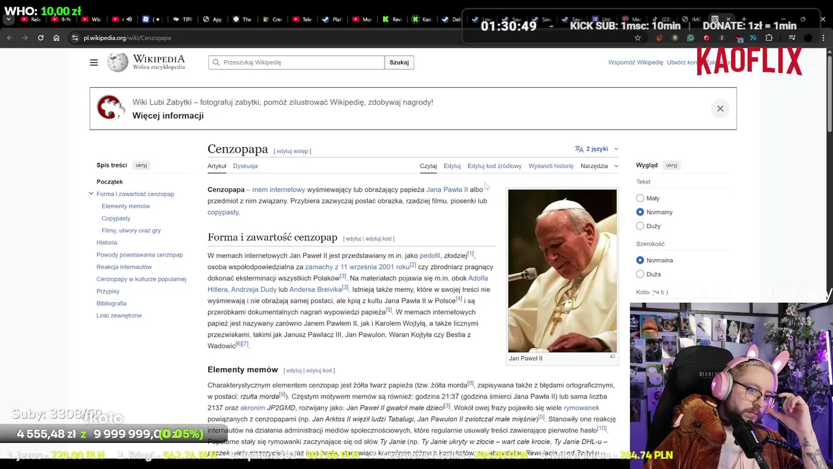
Task: Jump to Bibliografia in contents
Action: pyautogui.click(x=111, y=304)
